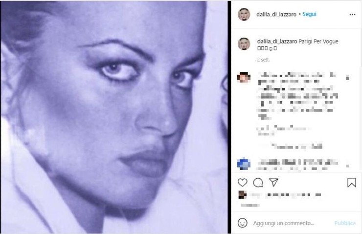Screen dimensions: 362x234
Task: Click first commenter's avatar
Action: click(244, 77)
